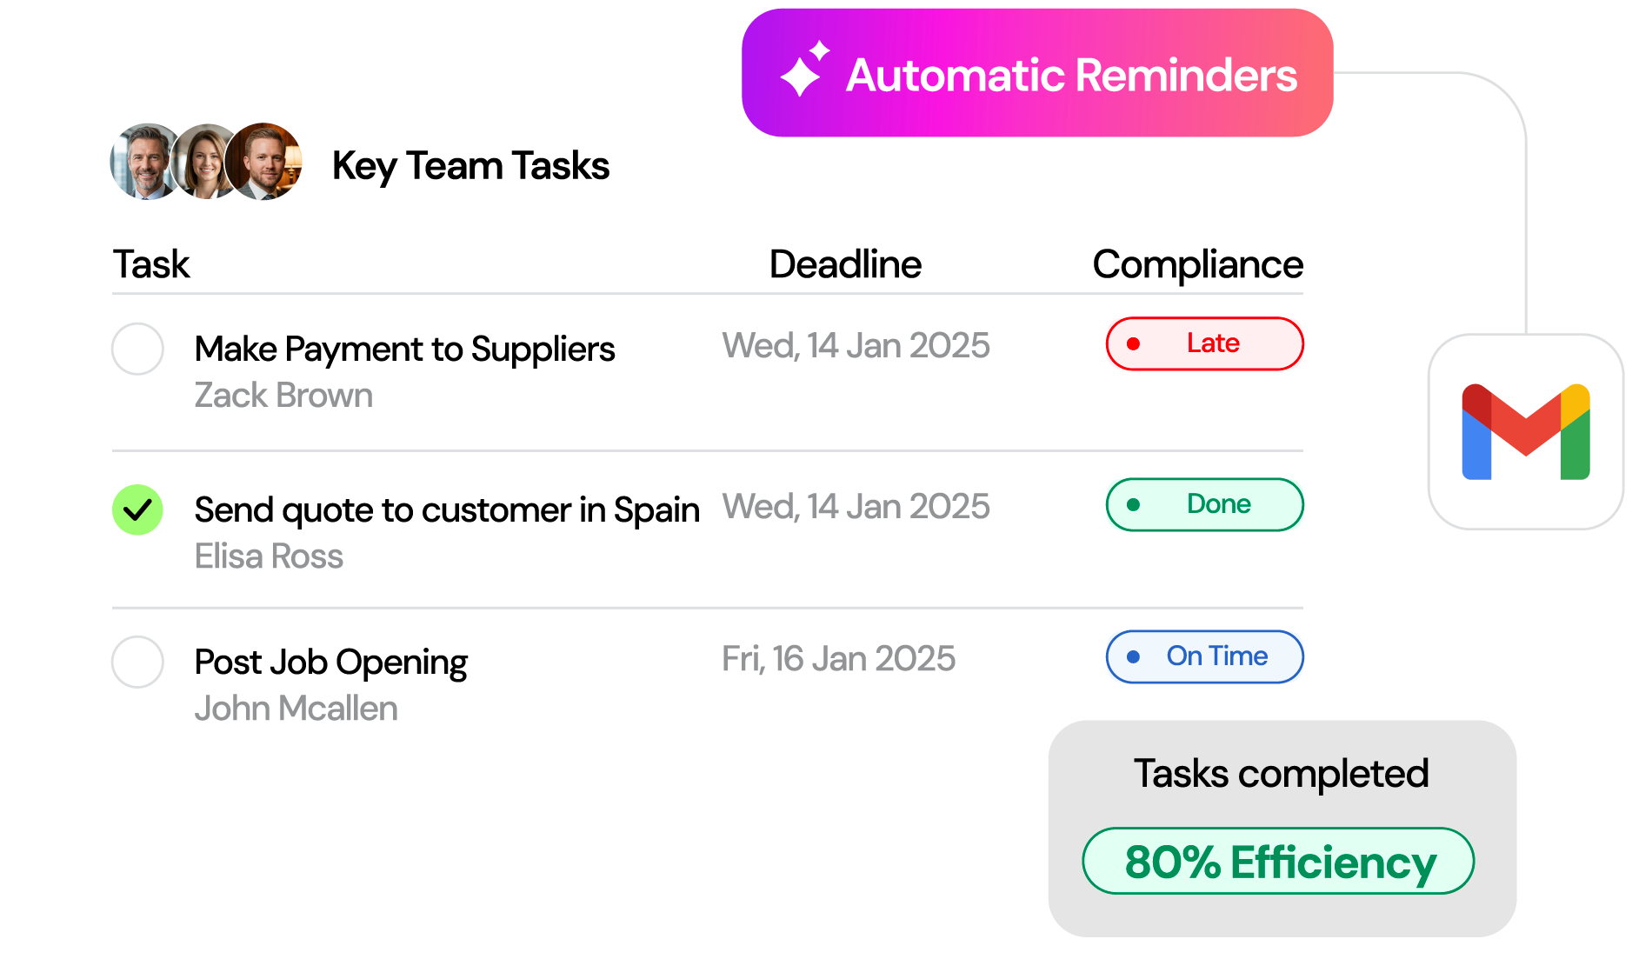Click the first team member avatar
Image resolution: width=1652 pixels, height=959 pixels.
143,162
